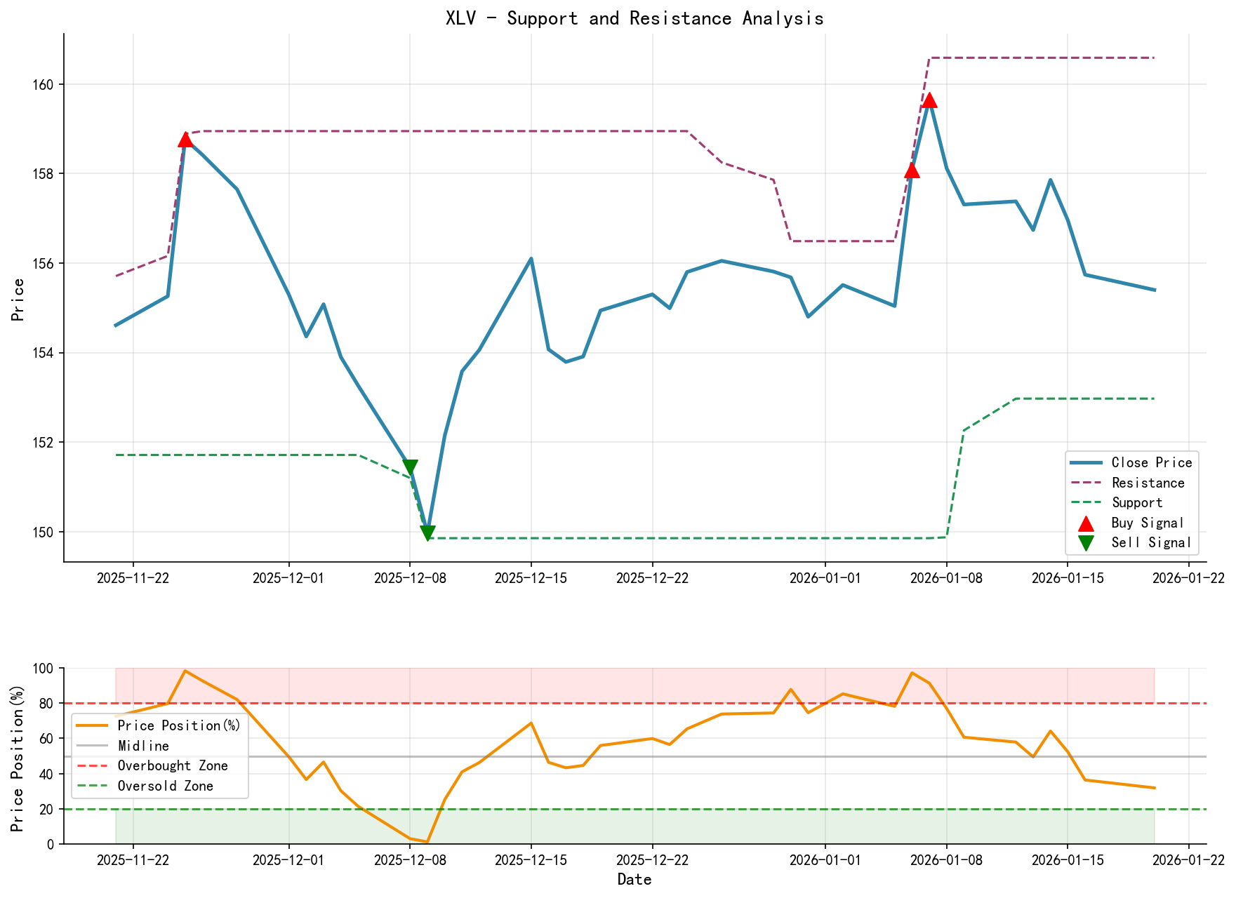The image size is (1236, 898).
Task: Click the green Sell Signal triangle at 2025-12-08
Action: tap(429, 531)
